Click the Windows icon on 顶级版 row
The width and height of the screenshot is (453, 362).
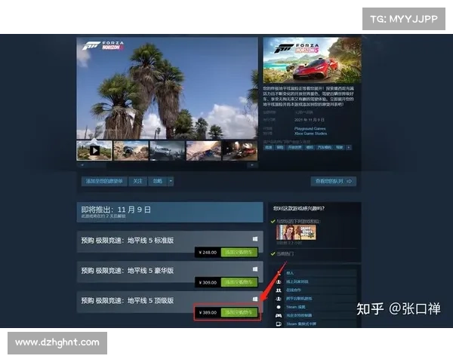tap(255, 299)
